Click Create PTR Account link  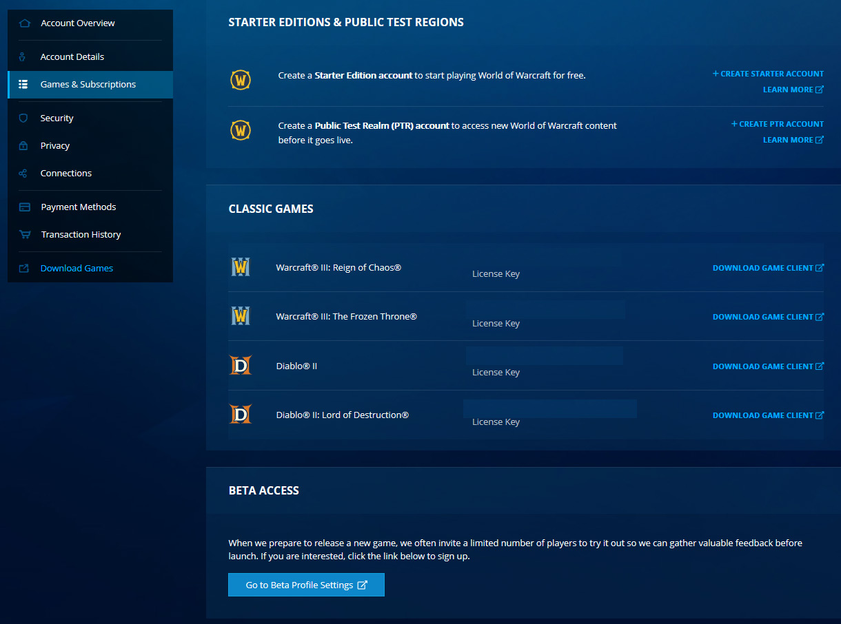point(777,124)
